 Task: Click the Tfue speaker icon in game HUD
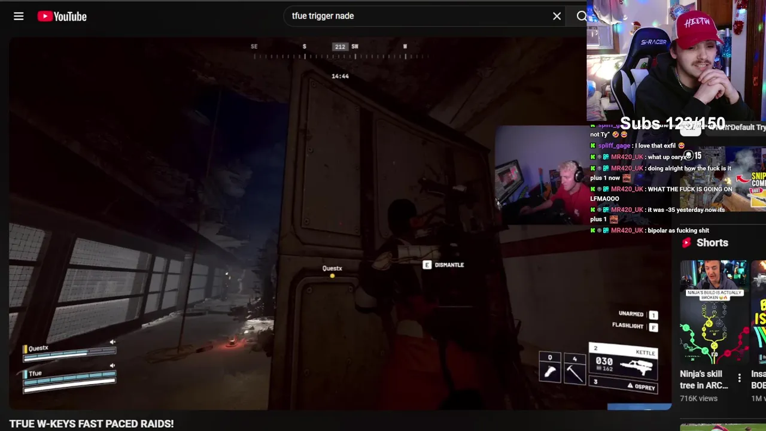(x=112, y=365)
